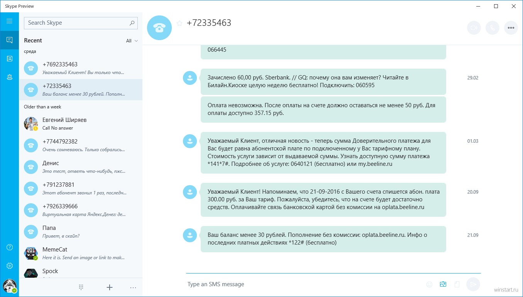Click the 066445 message bubble
This screenshot has width=523, height=297.
point(323,52)
